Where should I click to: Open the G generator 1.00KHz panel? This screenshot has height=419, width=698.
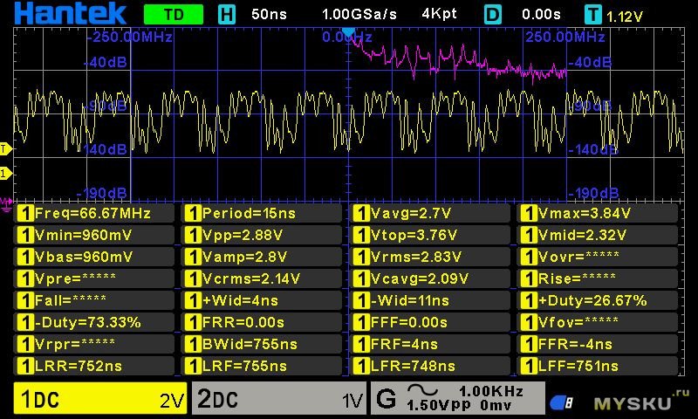point(457,398)
